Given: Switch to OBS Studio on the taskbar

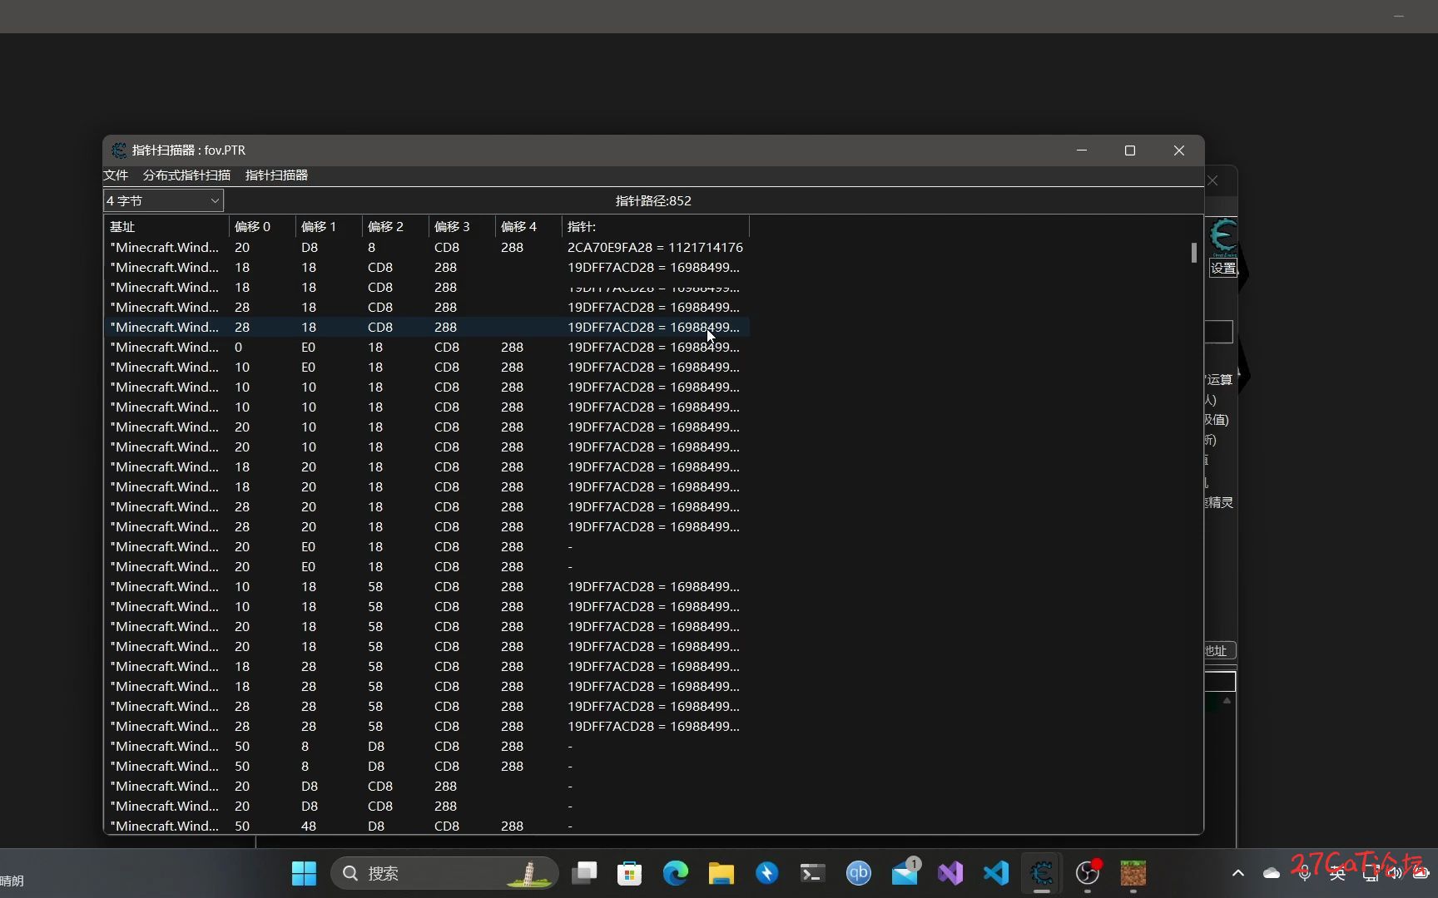Looking at the screenshot, I should (x=1088, y=873).
